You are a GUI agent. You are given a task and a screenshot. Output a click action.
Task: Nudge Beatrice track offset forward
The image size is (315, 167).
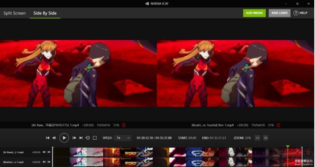(x=49, y=162)
